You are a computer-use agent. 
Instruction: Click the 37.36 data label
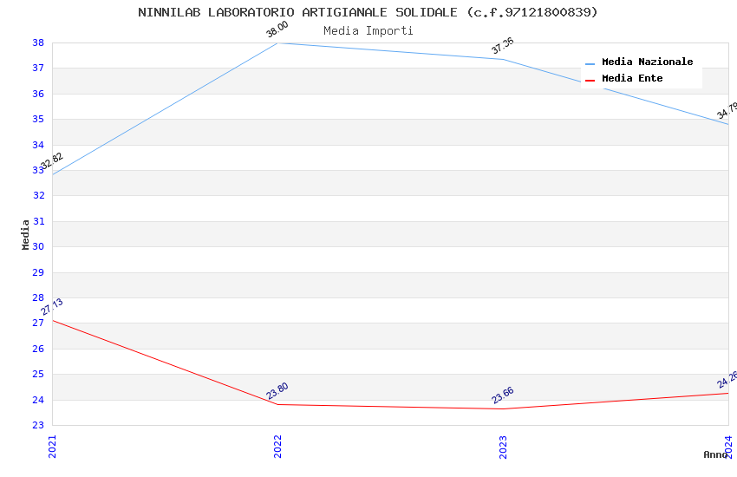tap(502, 46)
